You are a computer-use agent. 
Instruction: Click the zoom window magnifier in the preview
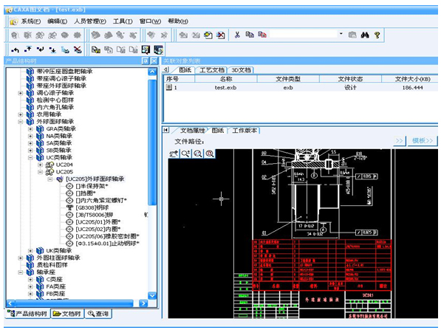(x=198, y=154)
